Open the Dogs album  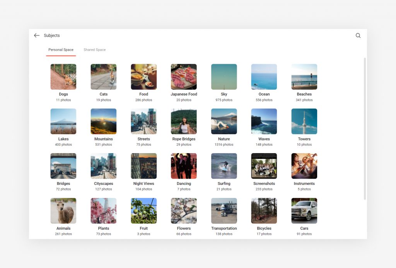coord(63,76)
